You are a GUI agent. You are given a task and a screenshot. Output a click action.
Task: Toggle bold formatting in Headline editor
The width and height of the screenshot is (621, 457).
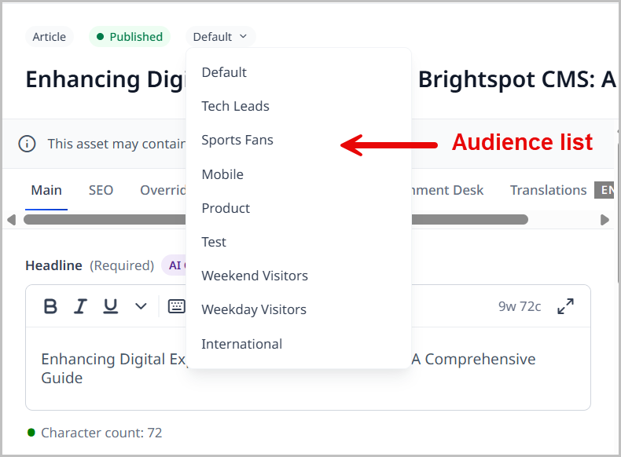click(50, 306)
